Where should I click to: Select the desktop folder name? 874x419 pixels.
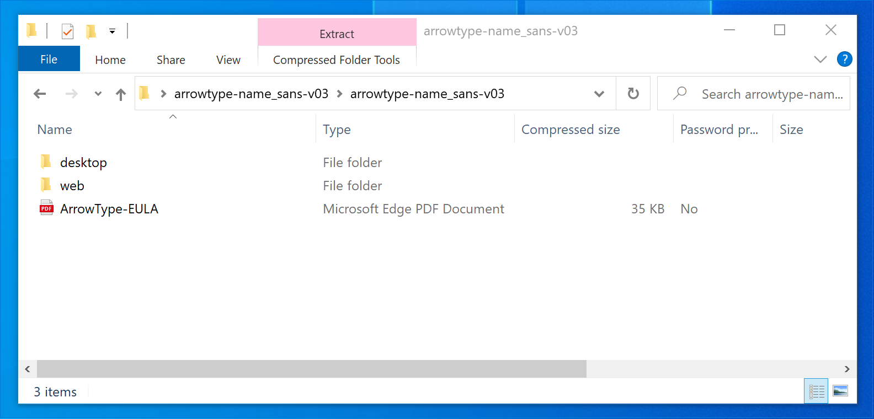83,163
